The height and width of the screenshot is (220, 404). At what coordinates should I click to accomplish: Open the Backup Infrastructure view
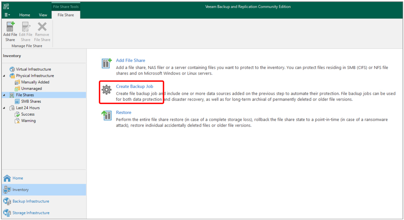[x=44, y=201]
